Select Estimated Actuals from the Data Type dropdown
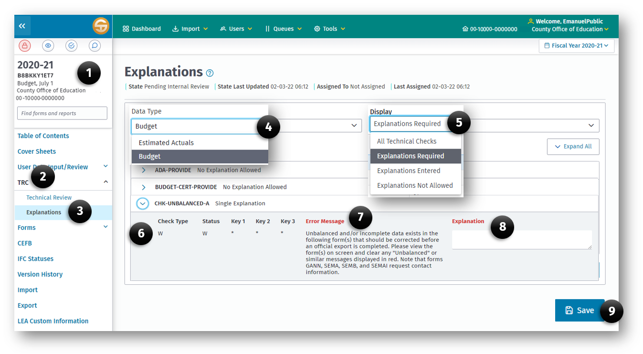Image resolution: width=643 pixels, height=354 pixels. click(165, 142)
